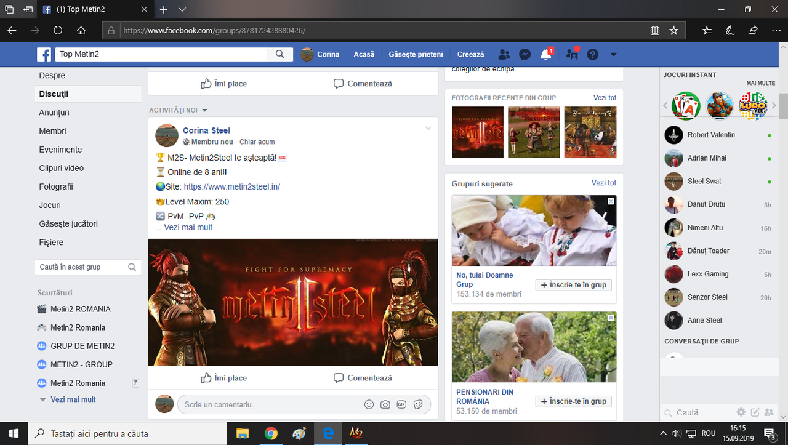788x445 pixels.
Task: Show hidden system tray icons
Action: [663, 433]
